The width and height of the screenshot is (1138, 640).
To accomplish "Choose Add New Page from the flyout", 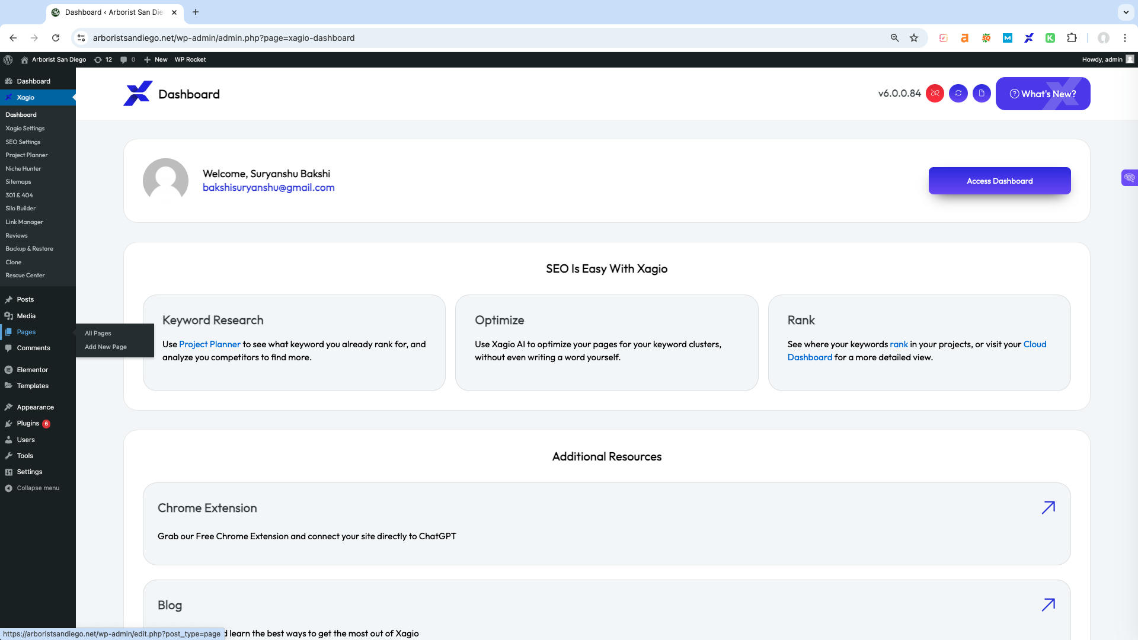I will [106, 347].
